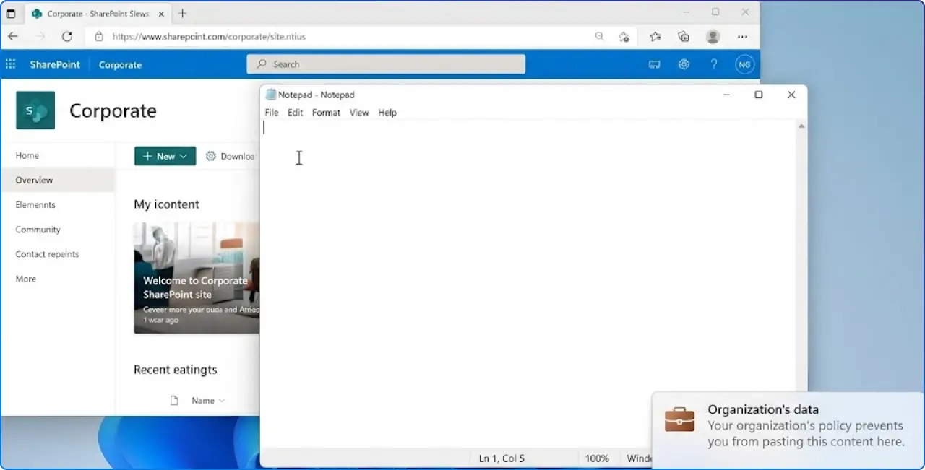Image resolution: width=925 pixels, height=470 pixels.
Task: Select the Corporate - SharePoint browser tab
Action: click(94, 12)
